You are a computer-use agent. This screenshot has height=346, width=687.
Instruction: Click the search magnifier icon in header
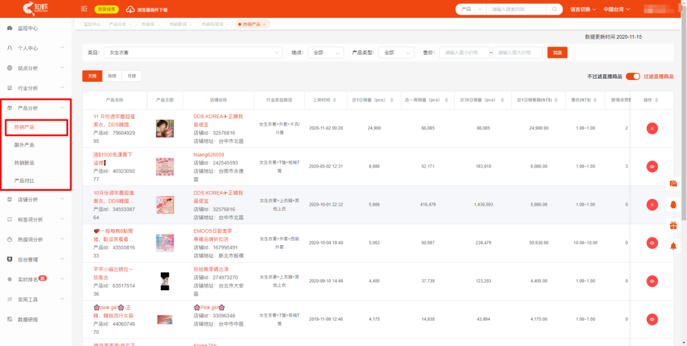coord(554,9)
